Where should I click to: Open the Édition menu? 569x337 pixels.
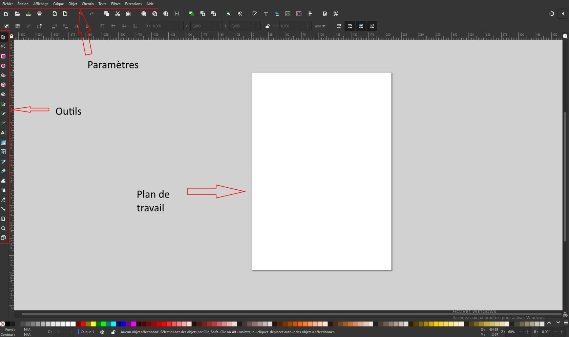click(x=23, y=4)
